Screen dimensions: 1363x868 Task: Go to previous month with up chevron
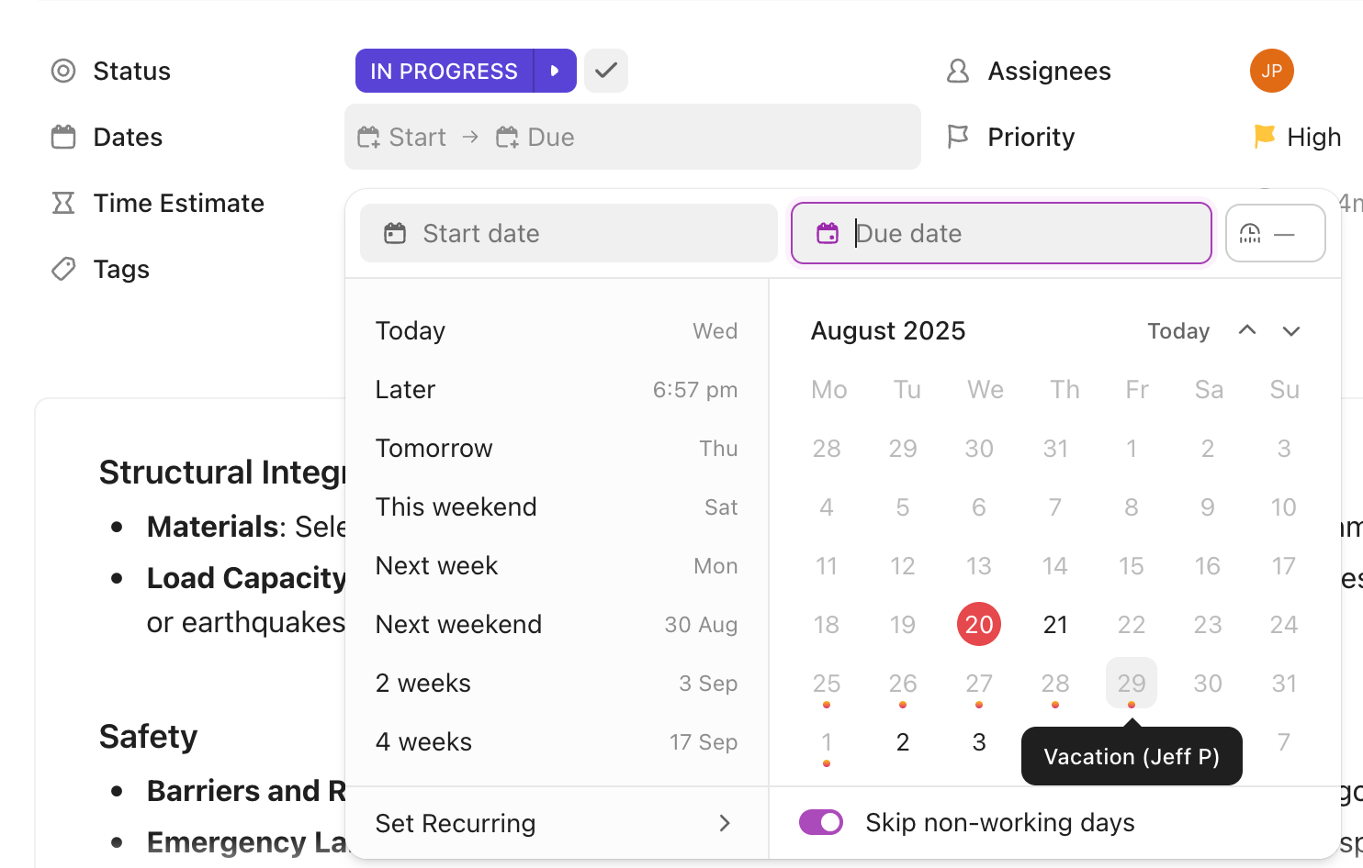tap(1246, 330)
